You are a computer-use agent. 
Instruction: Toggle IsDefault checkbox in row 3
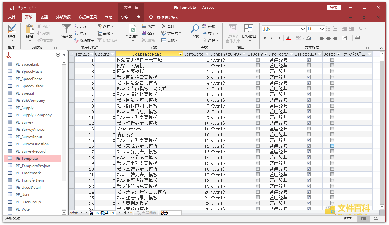(308, 71)
